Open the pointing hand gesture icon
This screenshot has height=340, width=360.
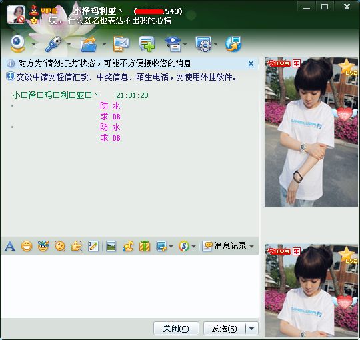click(77, 247)
